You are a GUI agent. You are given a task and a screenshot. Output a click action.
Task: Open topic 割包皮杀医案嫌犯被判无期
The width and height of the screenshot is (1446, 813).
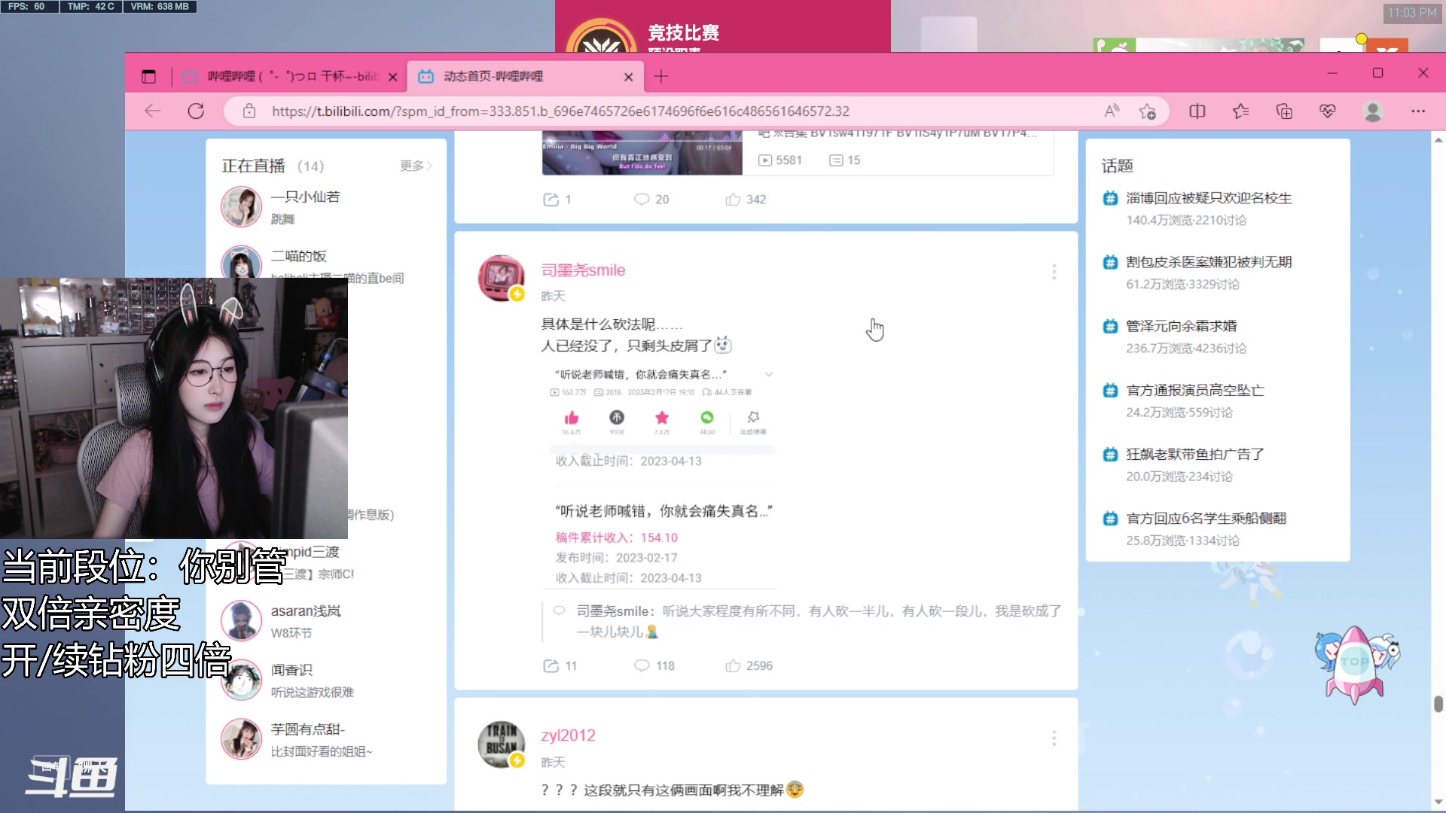tap(1209, 262)
